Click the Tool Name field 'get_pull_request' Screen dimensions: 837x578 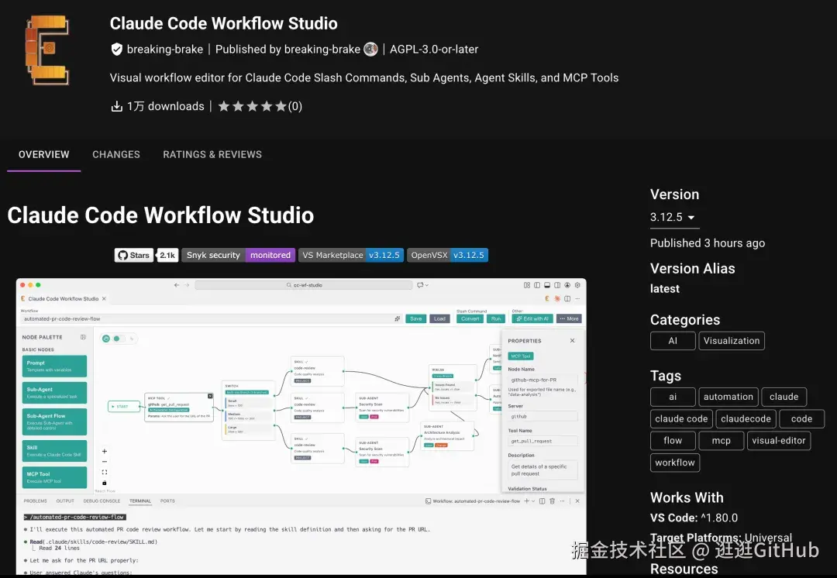[542, 442]
